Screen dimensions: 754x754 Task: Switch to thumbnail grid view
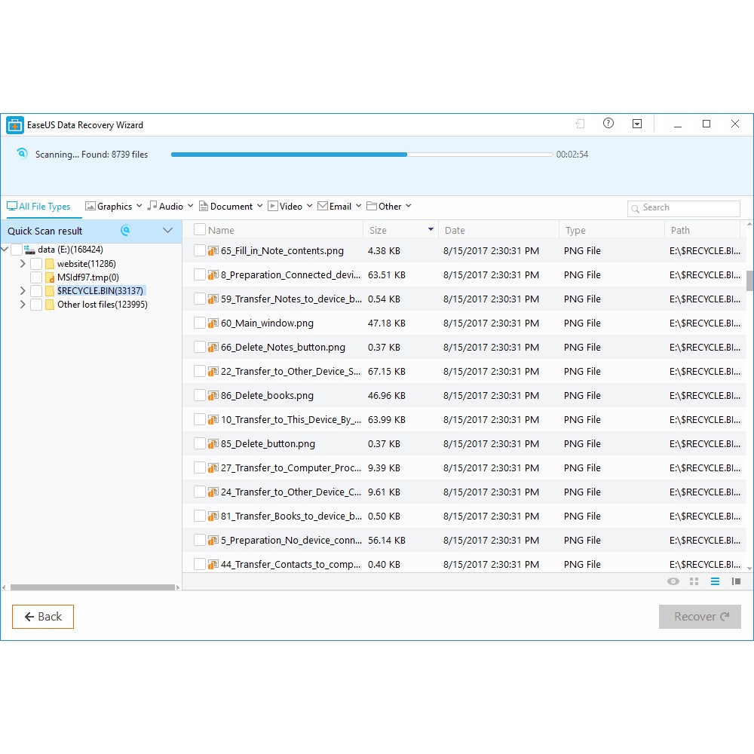[694, 581]
